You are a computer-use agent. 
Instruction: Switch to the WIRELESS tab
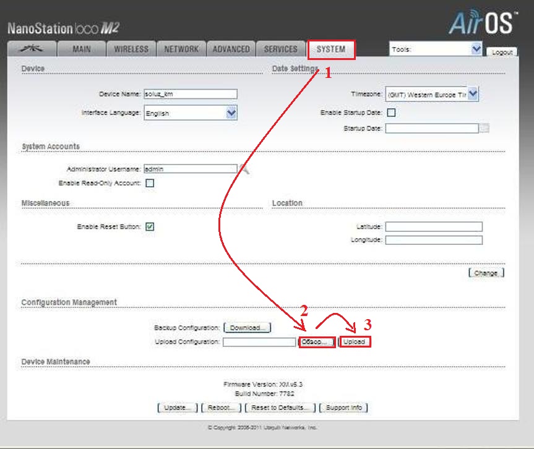(131, 49)
